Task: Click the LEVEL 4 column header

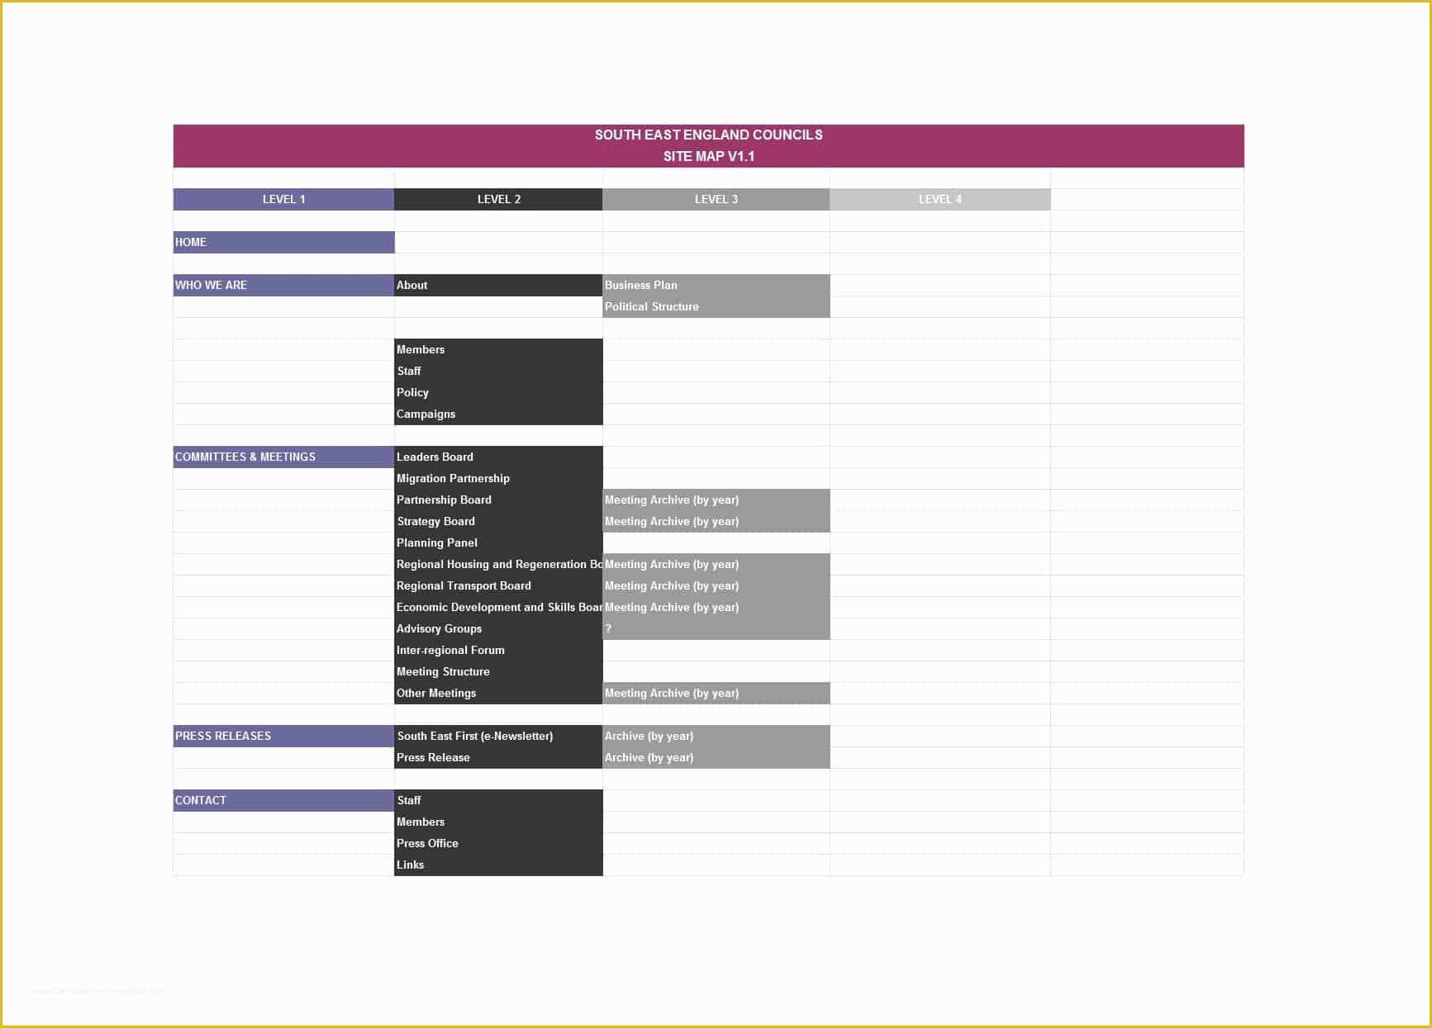Action: [940, 199]
